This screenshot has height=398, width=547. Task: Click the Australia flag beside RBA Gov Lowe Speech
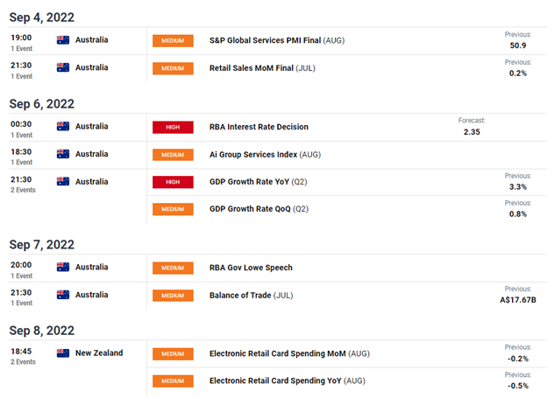click(63, 267)
